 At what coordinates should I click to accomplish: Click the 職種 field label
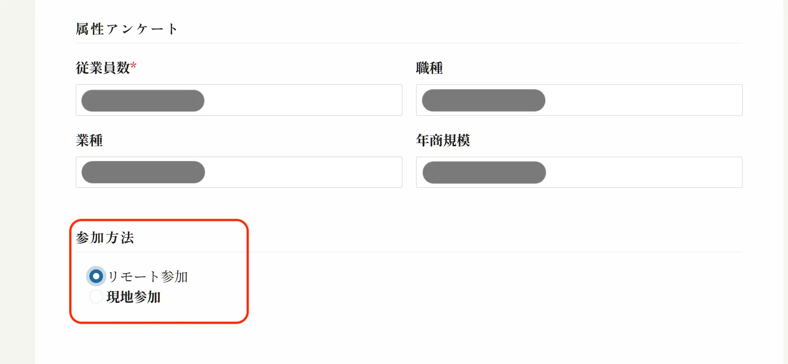[429, 68]
